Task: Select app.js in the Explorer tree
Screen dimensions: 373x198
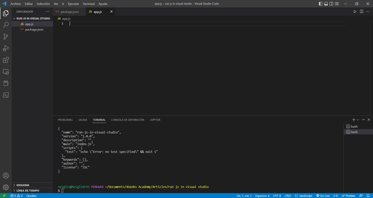Action: (x=32, y=24)
